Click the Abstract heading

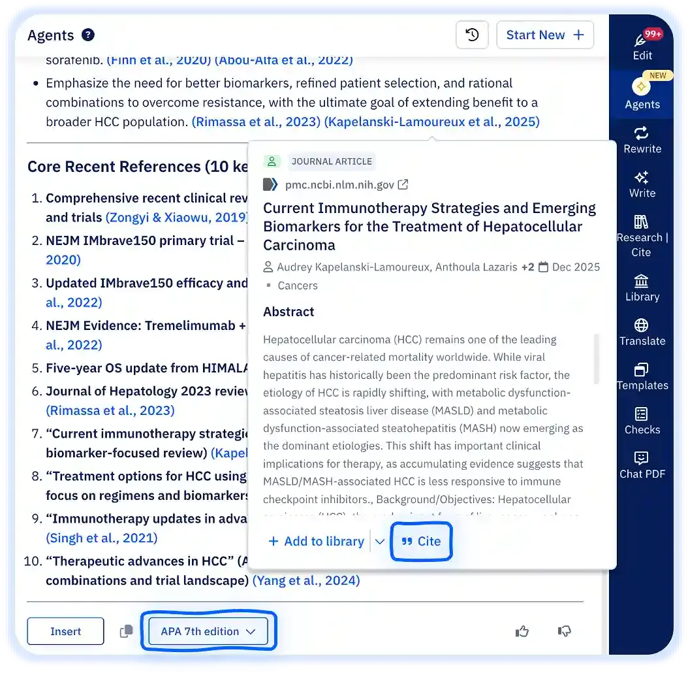pyautogui.click(x=289, y=312)
